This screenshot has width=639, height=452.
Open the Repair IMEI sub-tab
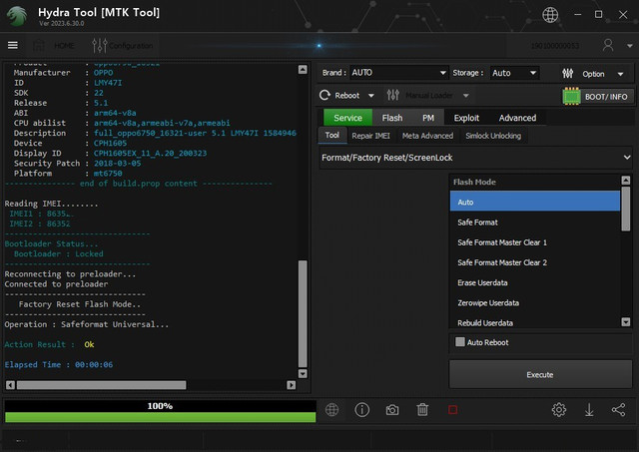(370, 136)
